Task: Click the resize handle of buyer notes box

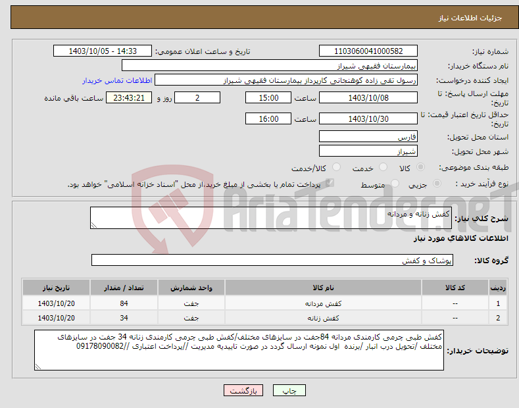Action: (x=38, y=367)
